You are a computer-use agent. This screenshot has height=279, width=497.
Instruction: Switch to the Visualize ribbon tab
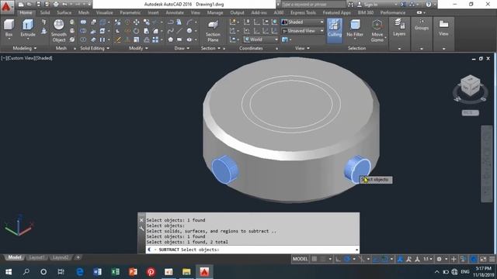coord(104,12)
